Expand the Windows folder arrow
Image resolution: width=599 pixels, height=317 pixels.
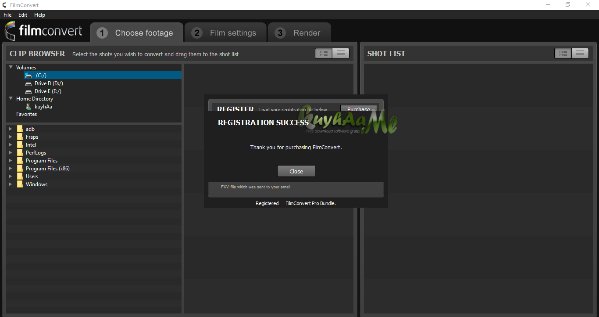tap(11, 184)
